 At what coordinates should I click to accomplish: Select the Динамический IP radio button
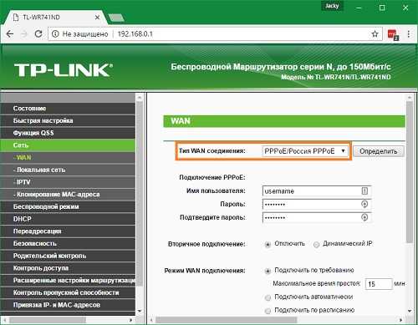(316, 245)
